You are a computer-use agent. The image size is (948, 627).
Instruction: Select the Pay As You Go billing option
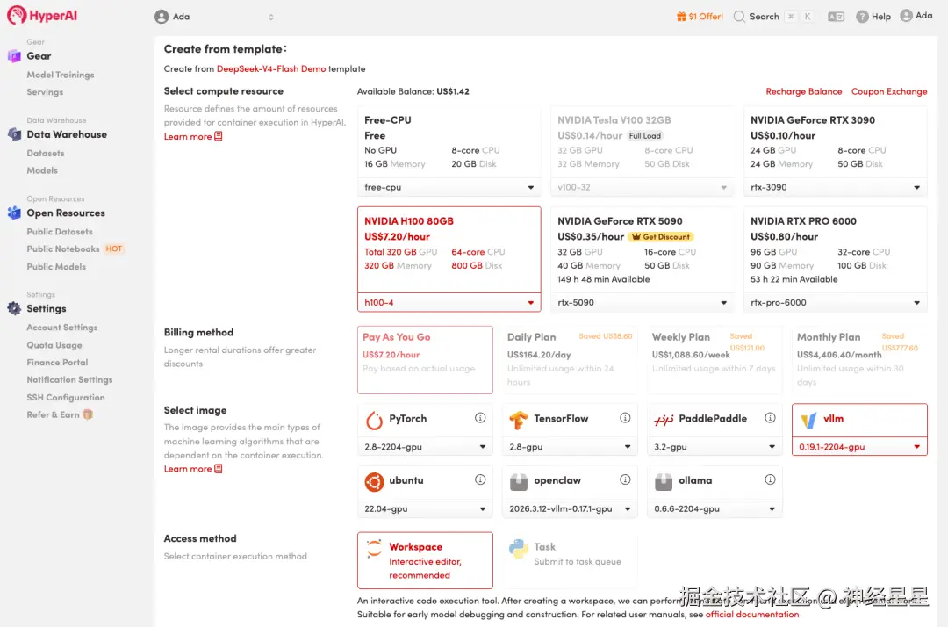tap(425, 359)
